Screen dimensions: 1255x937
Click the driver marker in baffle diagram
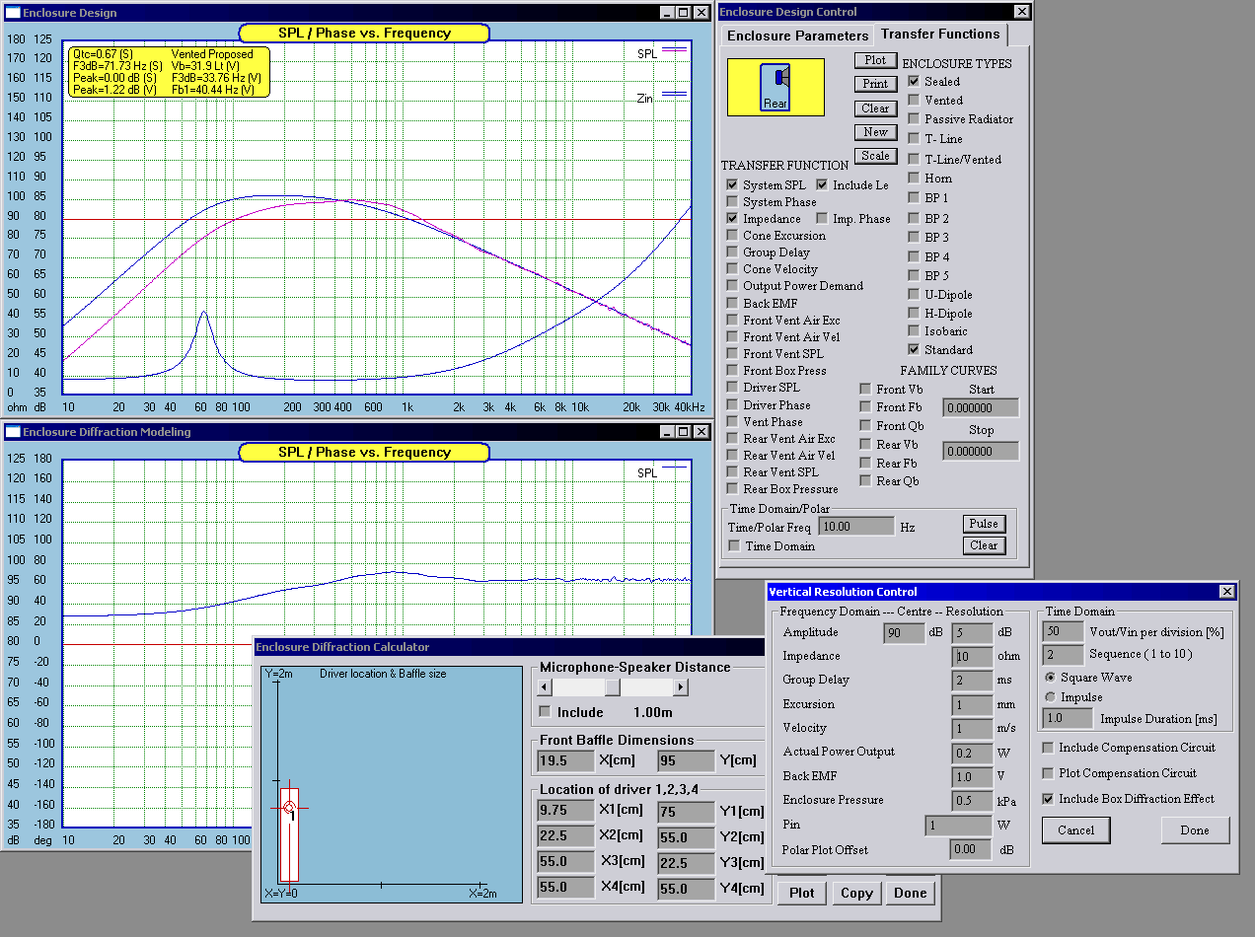[289, 808]
